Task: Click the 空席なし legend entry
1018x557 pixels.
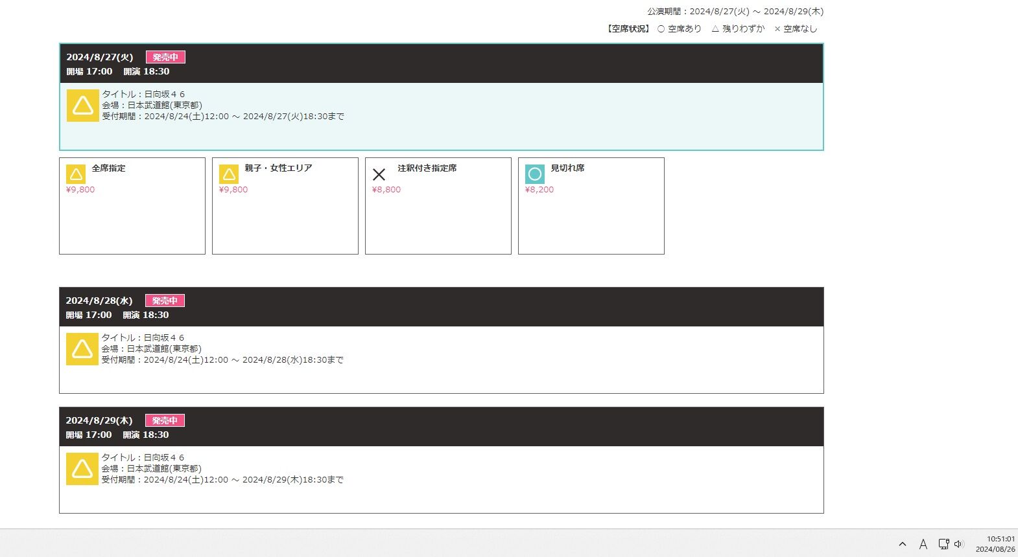Action: pyautogui.click(x=796, y=29)
